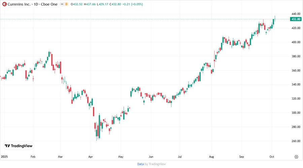
Task: Open the TradingView logo at chart bottom-left
Action: click(19, 146)
